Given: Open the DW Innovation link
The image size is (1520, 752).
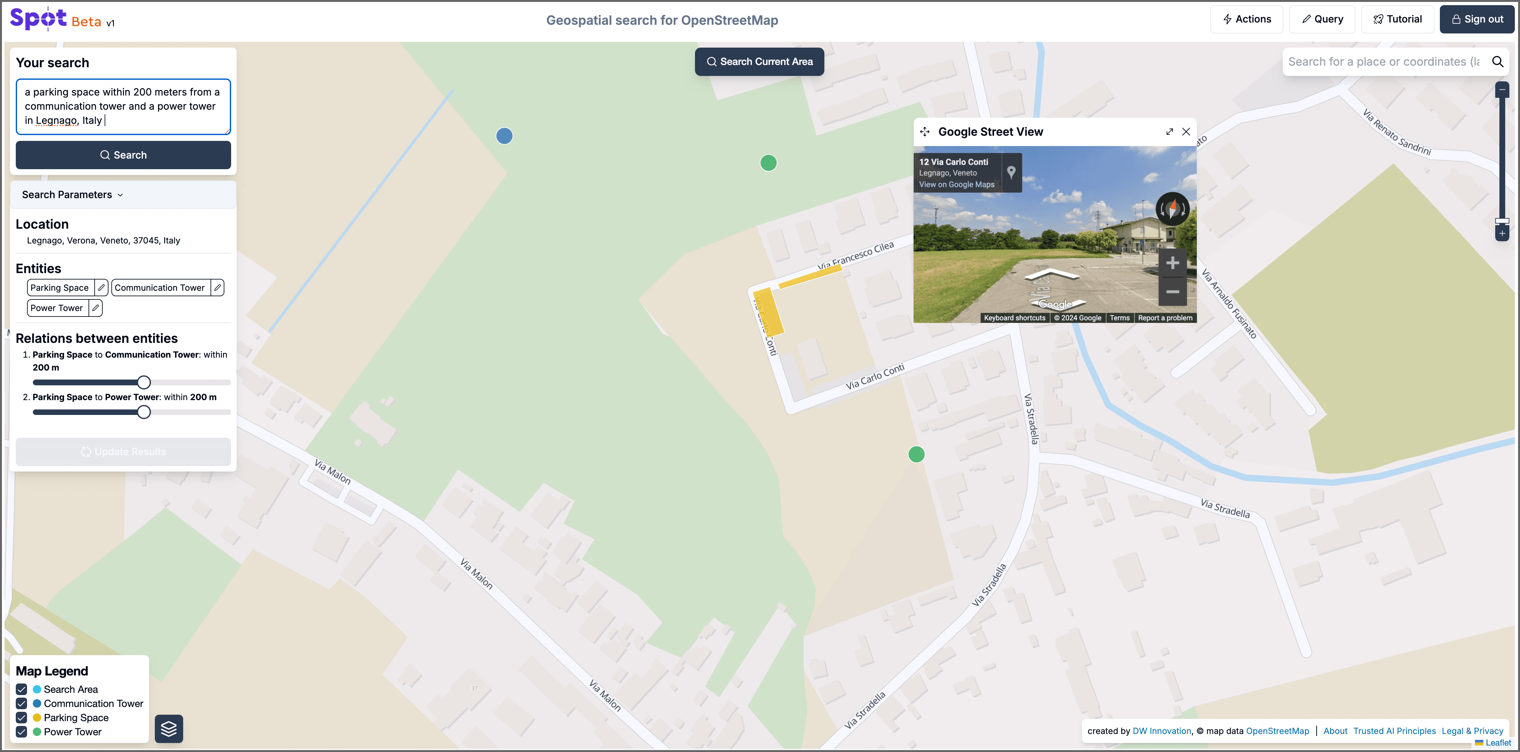Looking at the screenshot, I should [x=1162, y=731].
